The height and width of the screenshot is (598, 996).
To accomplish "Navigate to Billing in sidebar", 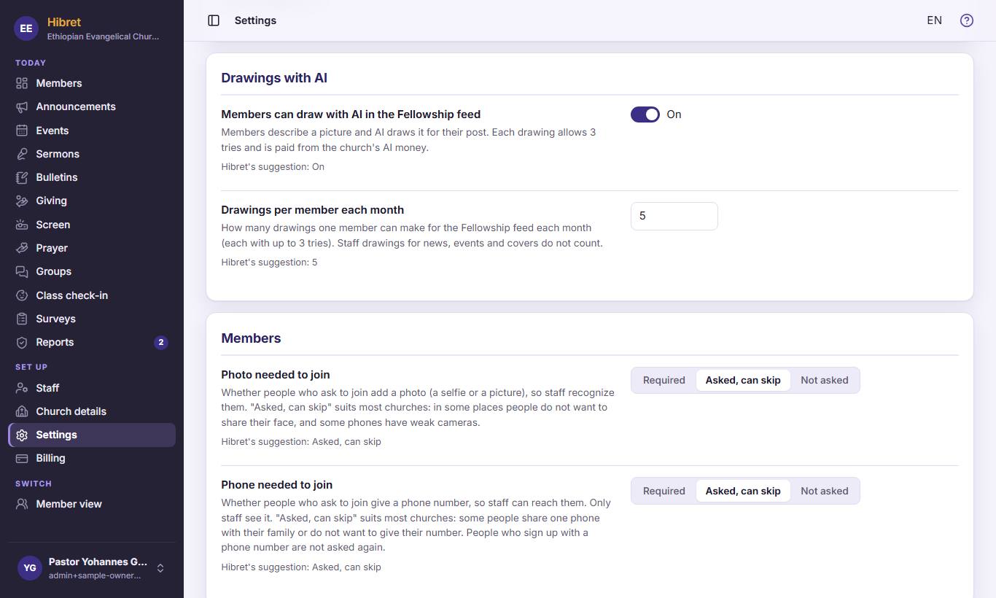I will pos(92,458).
